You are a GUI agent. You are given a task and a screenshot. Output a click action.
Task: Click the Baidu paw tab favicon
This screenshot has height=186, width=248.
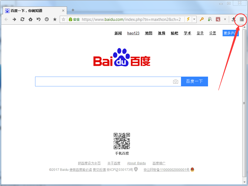pyautogui.click(x=7, y=11)
